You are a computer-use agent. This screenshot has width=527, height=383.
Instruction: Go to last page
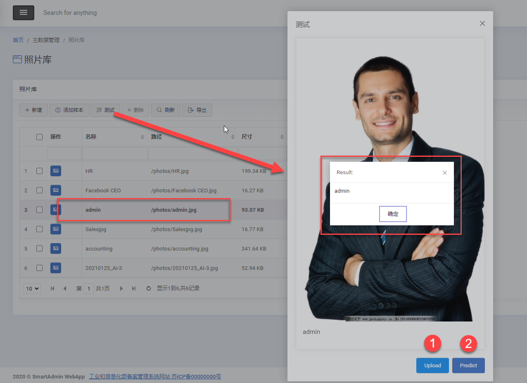coord(134,288)
